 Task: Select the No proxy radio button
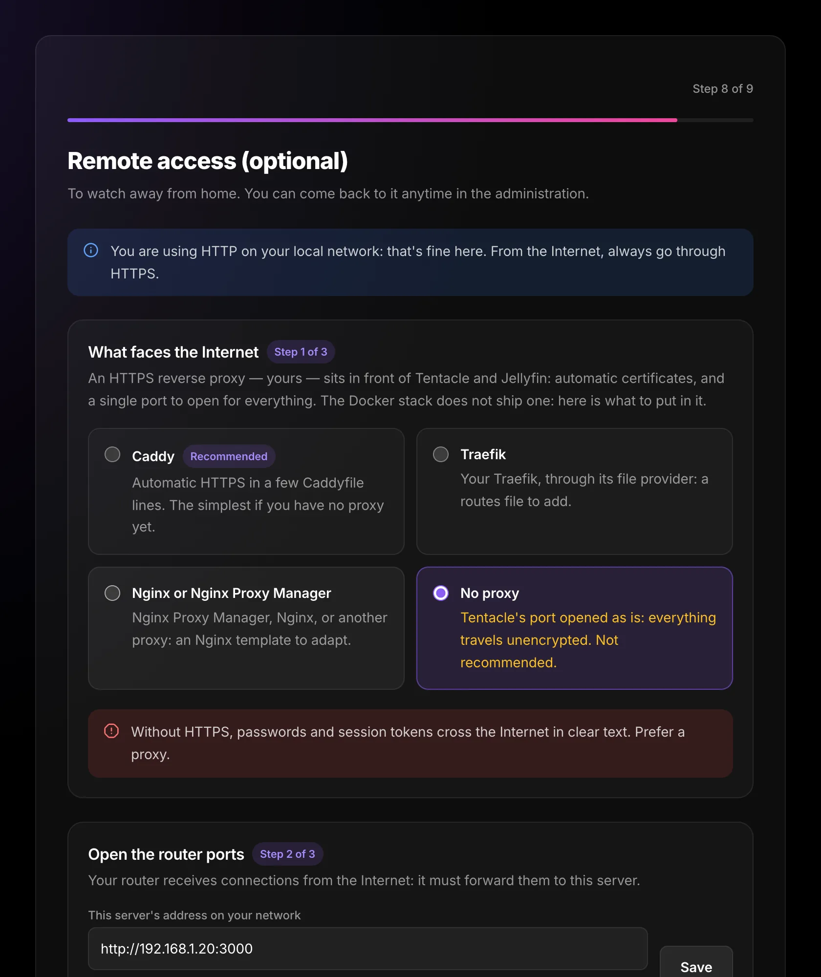[x=441, y=593]
